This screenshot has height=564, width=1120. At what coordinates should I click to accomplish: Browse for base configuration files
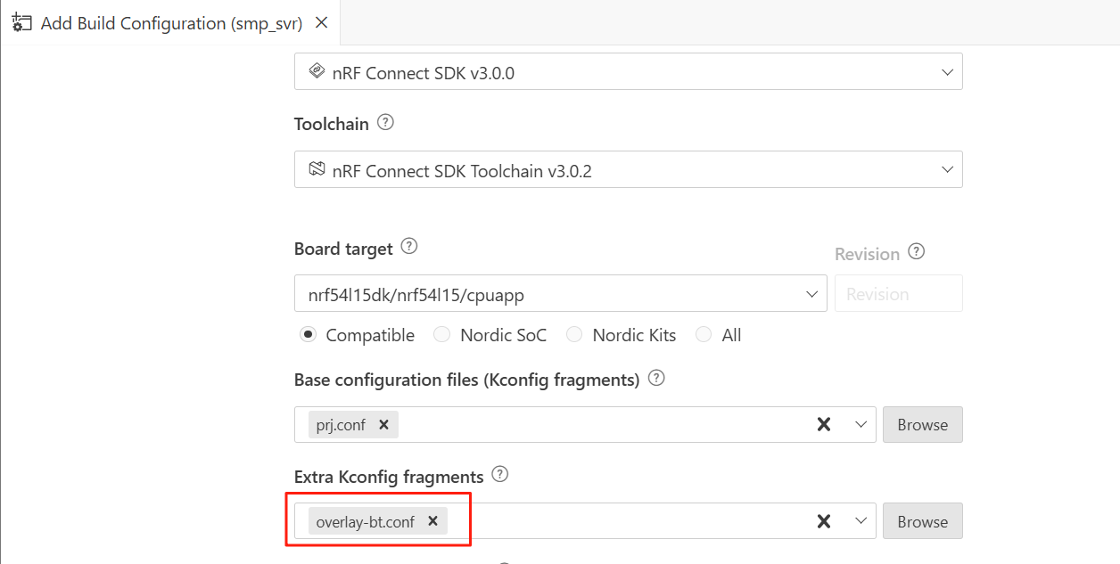point(922,425)
